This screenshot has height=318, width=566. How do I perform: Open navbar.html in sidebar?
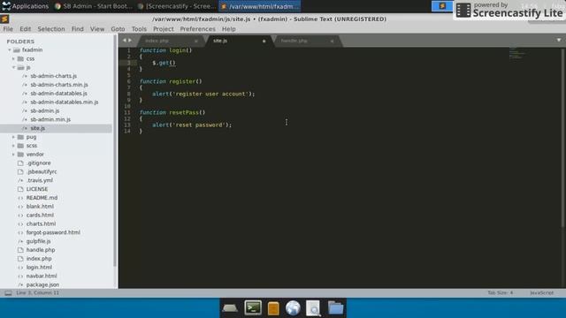(42, 276)
